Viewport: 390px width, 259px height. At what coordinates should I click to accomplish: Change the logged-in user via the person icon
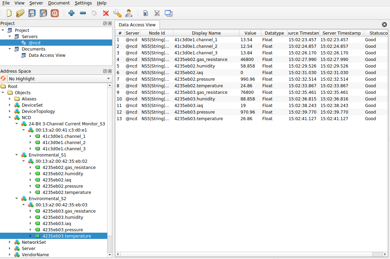click(x=128, y=13)
